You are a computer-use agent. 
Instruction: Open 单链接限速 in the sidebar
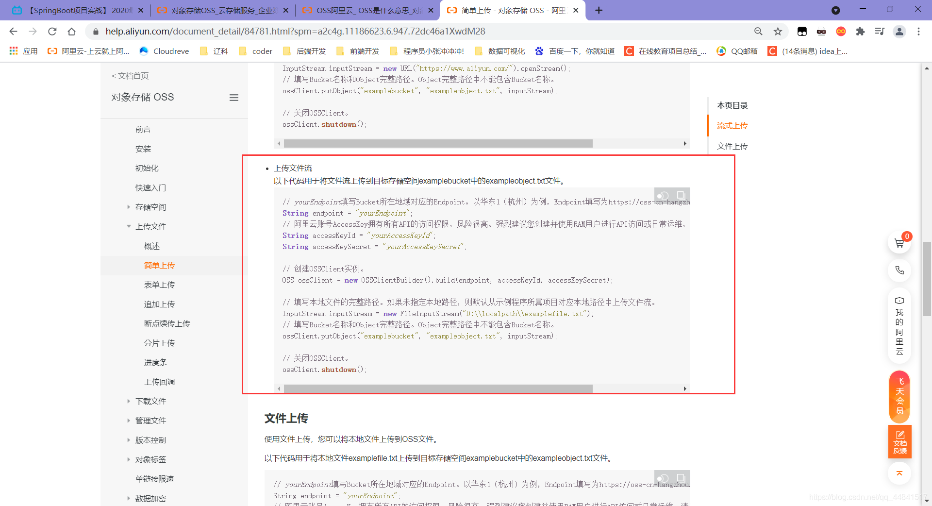[x=154, y=479]
